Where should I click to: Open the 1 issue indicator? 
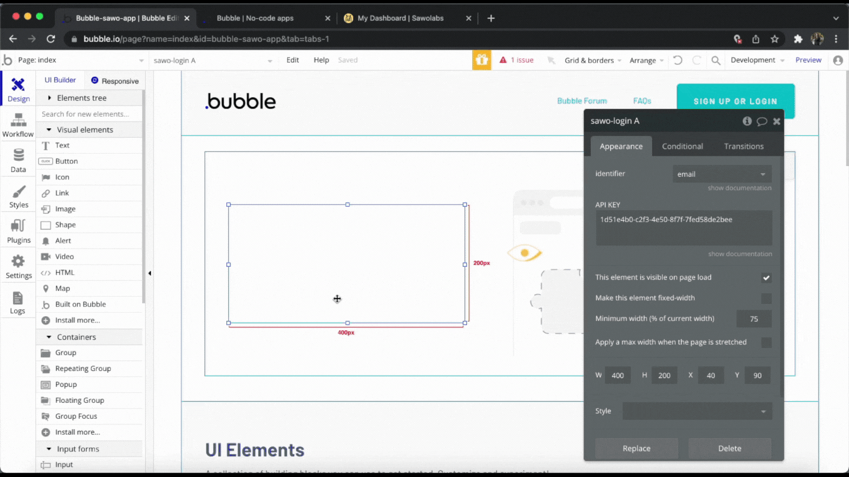pos(516,60)
